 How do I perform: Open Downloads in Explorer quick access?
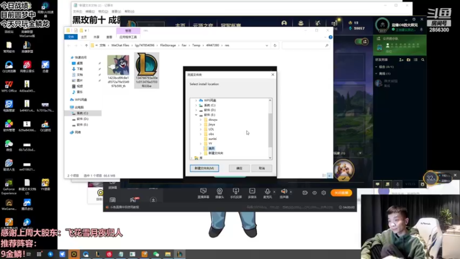point(79,69)
